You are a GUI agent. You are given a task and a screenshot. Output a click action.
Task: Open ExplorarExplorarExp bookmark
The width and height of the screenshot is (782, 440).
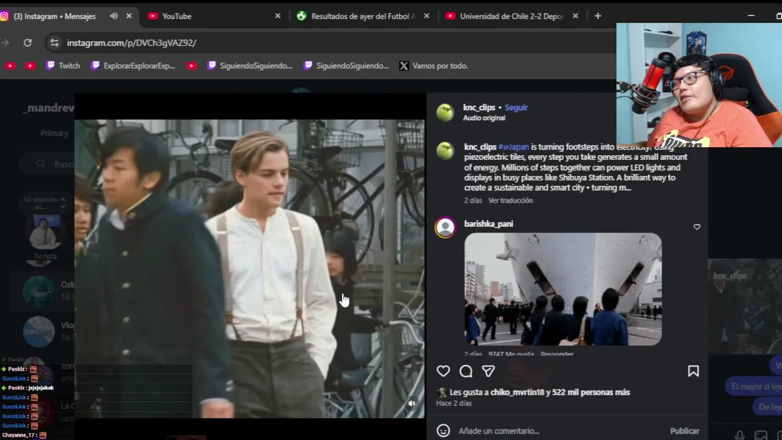pos(133,65)
